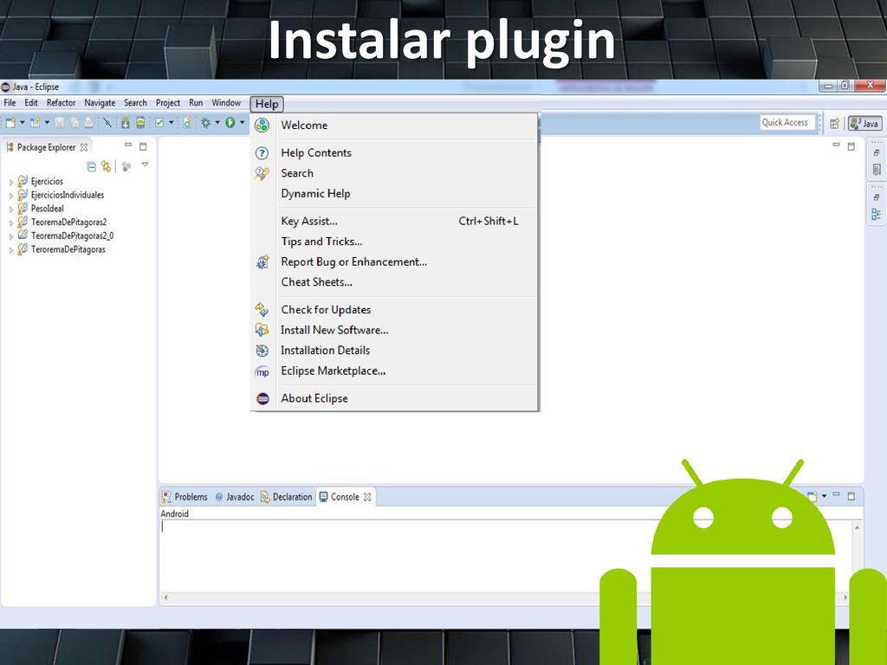The height and width of the screenshot is (665, 887).
Task: Select Welcome in the Help menu
Action: (x=394, y=126)
